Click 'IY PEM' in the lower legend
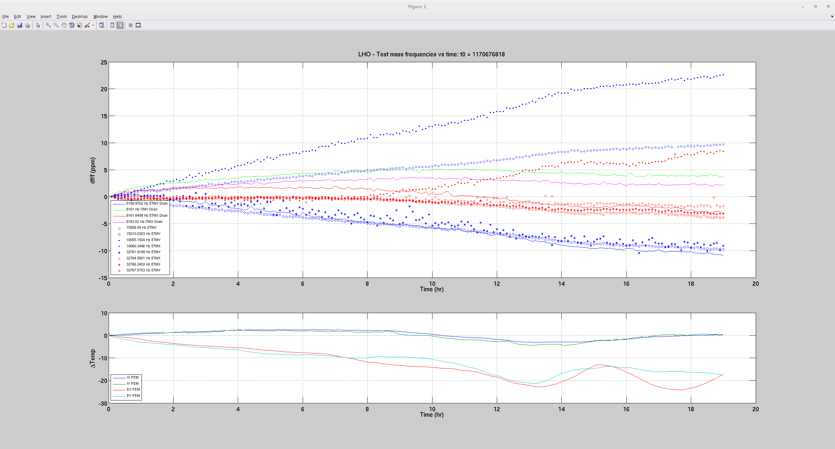835x449 pixels. pos(133,384)
